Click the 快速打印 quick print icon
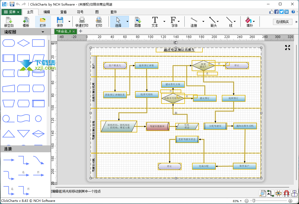 (82, 22)
